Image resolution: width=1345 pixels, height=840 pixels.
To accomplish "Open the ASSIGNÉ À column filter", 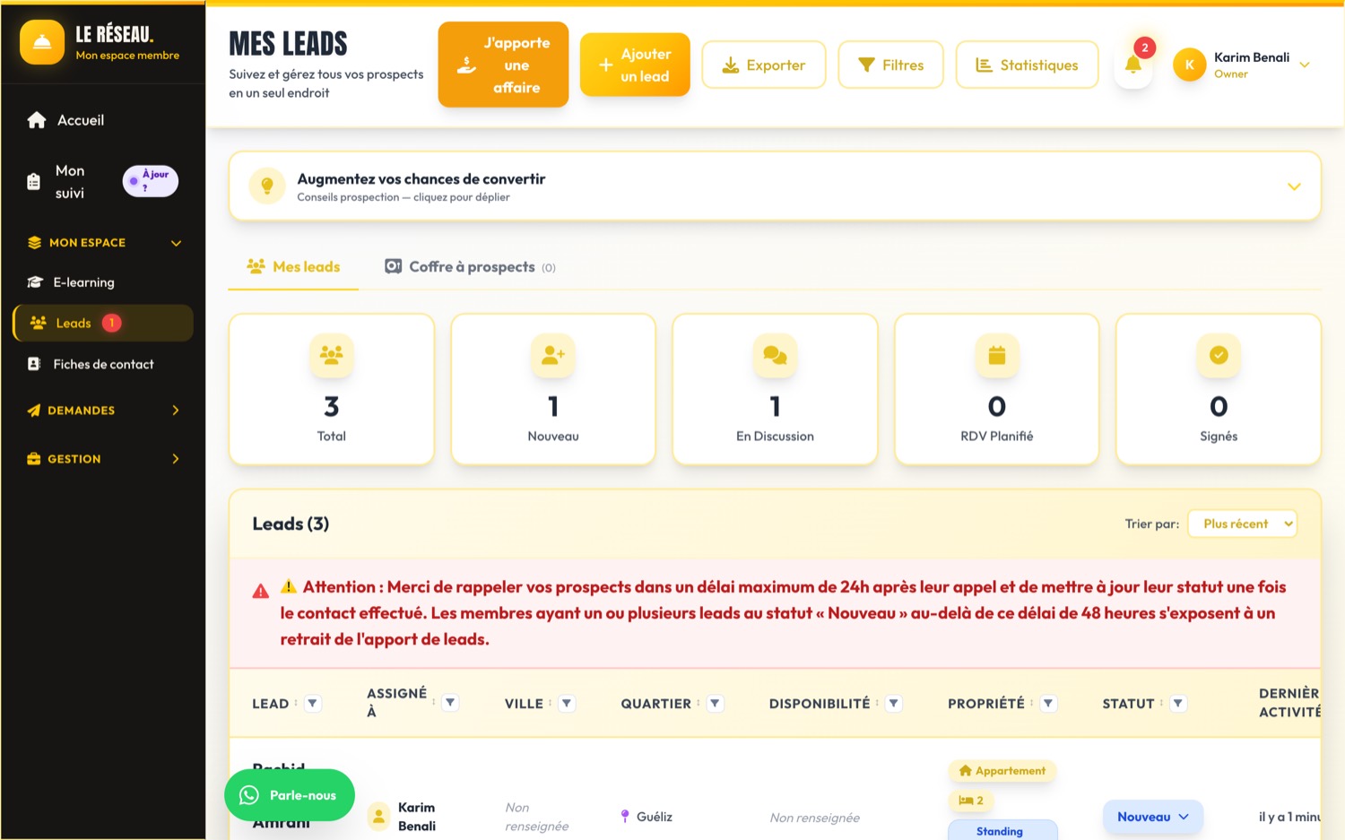I will [x=450, y=703].
